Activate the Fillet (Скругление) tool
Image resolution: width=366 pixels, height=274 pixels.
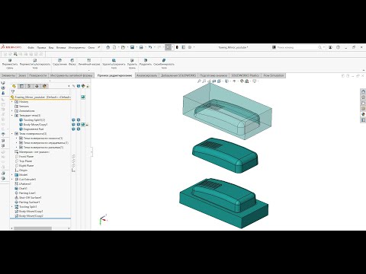click(59, 62)
